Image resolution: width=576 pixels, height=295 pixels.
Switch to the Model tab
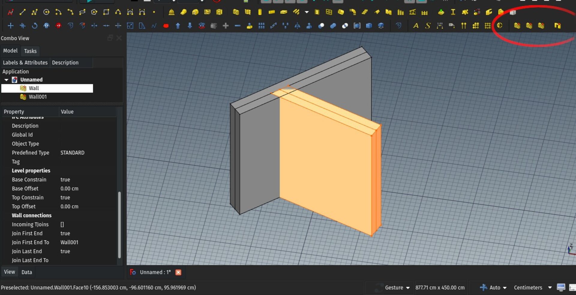point(10,51)
